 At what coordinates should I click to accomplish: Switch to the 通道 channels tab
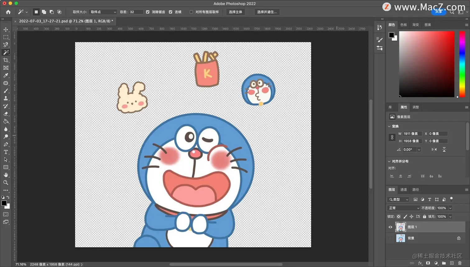point(403,189)
